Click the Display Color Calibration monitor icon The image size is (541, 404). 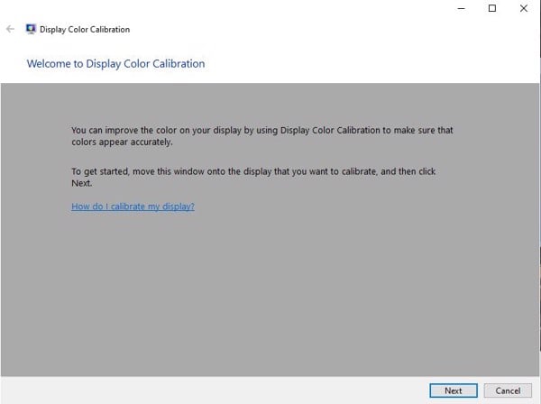(31, 29)
